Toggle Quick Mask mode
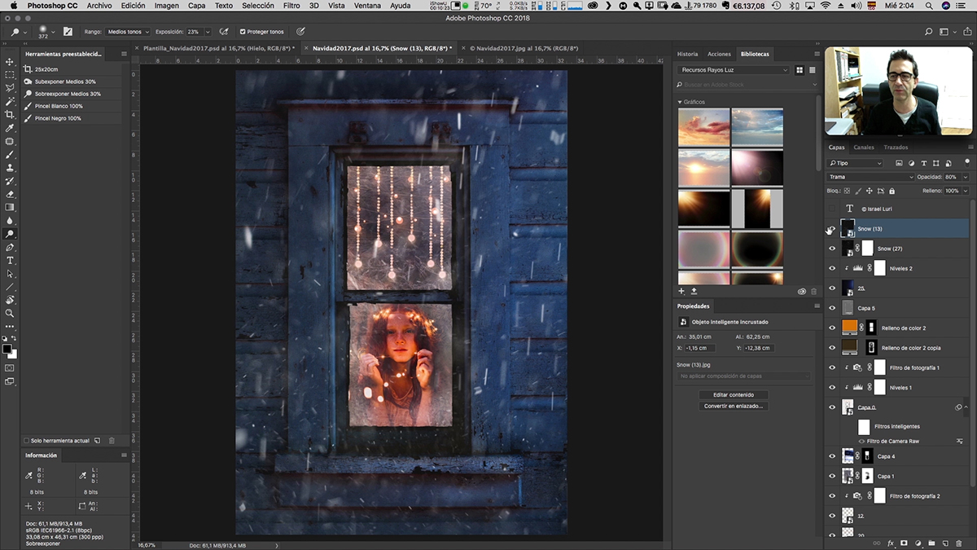Viewport: 977px width, 550px height. tap(10, 367)
